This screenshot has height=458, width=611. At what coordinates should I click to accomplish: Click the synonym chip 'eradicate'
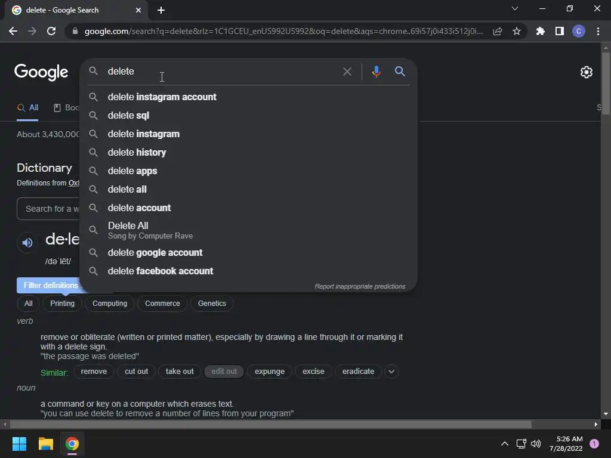(358, 372)
